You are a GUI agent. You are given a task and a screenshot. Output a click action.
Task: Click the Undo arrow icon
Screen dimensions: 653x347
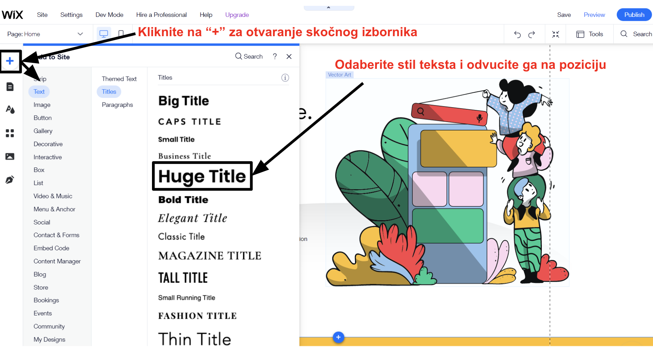click(517, 34)
